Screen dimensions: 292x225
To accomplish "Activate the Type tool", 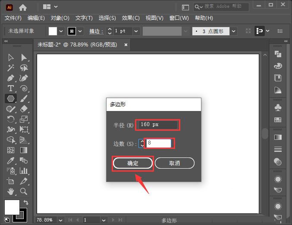I will point(11,89).
